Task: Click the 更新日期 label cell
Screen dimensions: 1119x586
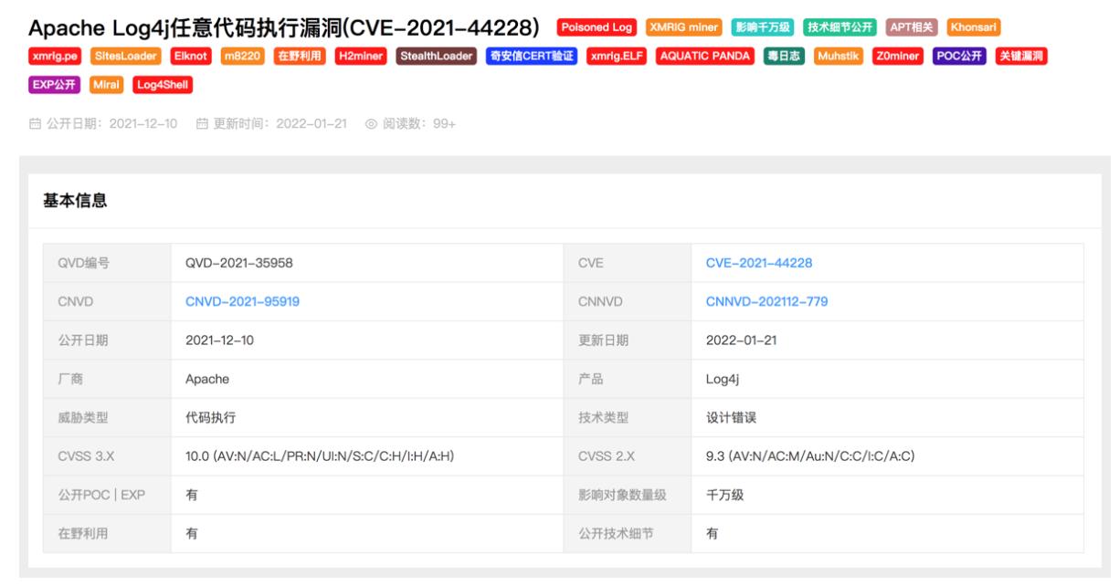Action: coord(628,340)
